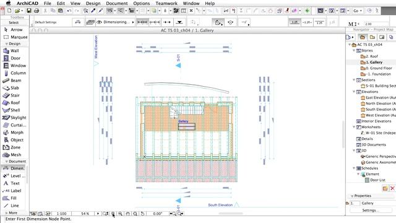The height and width of the screenshot is (223, 396).
Task: Select the Text tool
Action: pos(14,183)
